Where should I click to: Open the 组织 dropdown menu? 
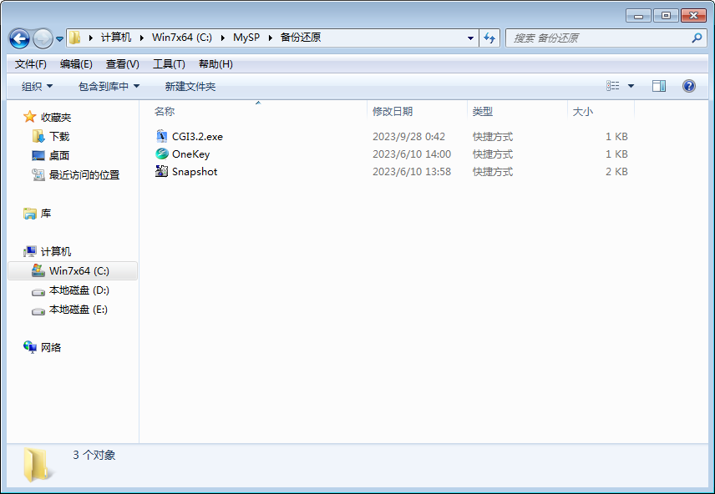pos(31,85)
